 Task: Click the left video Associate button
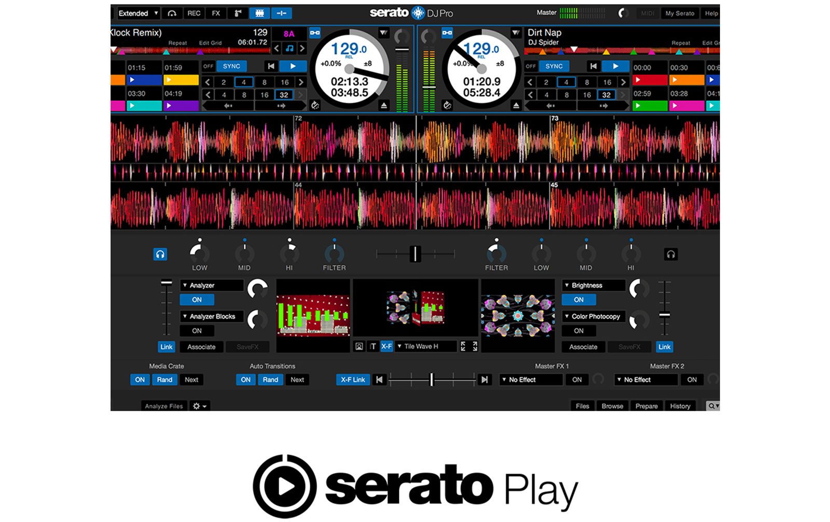[x=201, y=347]
